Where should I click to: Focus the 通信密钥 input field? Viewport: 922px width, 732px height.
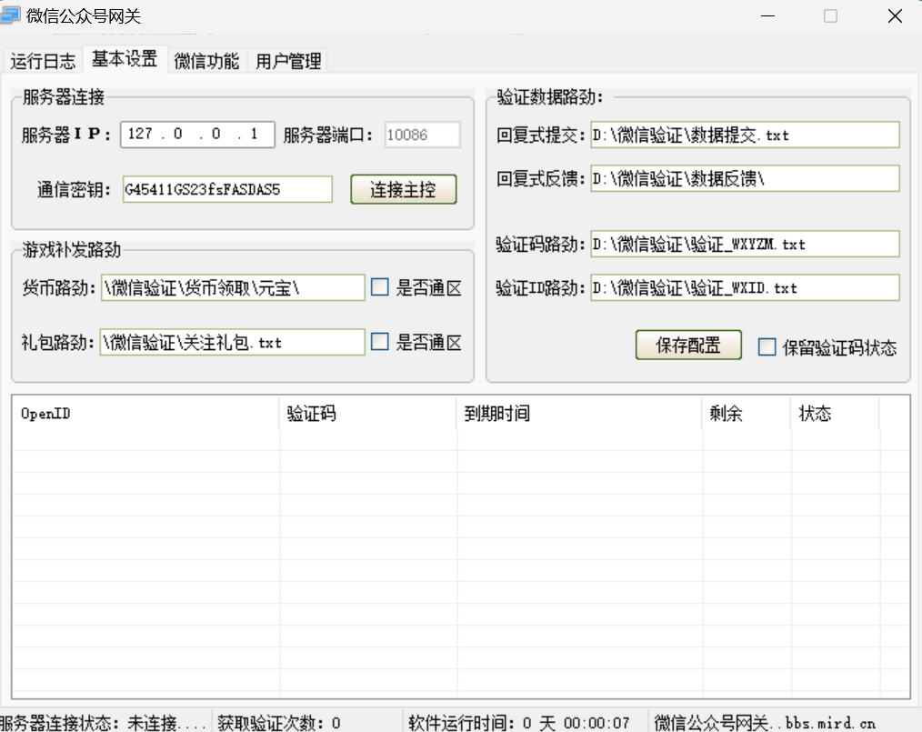tap(227, 189)
